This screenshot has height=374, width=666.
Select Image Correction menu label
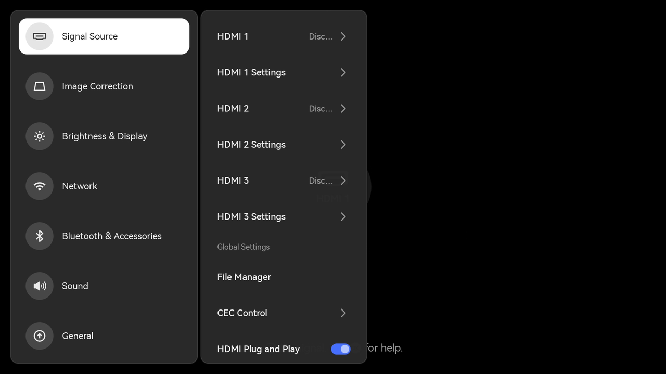click(x=97, y=86)
